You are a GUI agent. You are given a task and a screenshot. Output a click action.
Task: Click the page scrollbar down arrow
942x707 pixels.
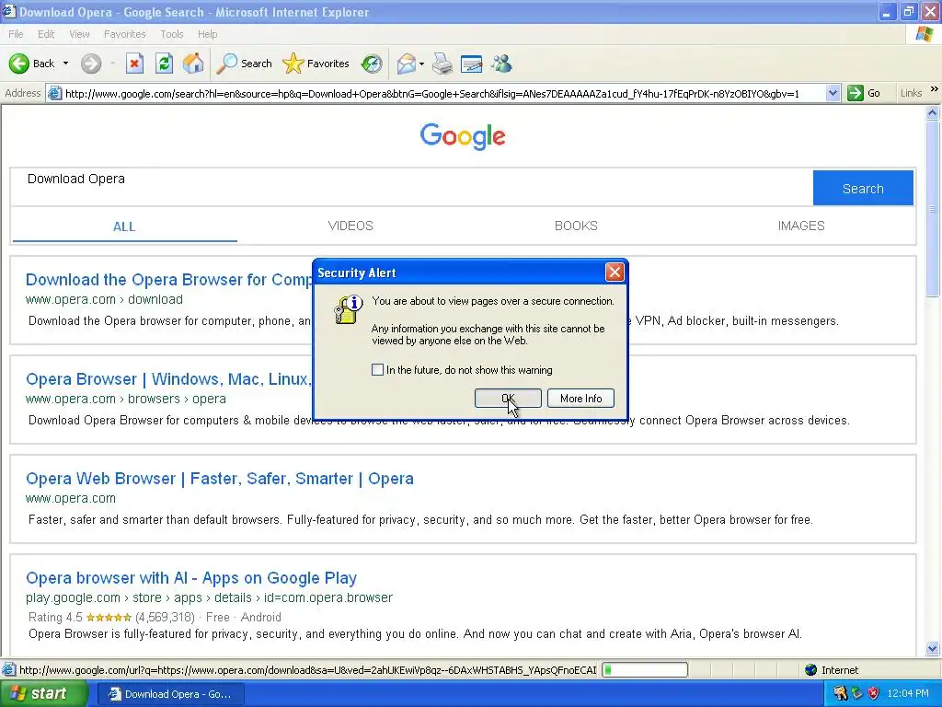[933, 648]
